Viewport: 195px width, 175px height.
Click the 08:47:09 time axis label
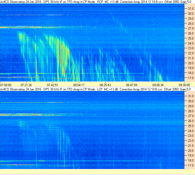coord(131,85)
